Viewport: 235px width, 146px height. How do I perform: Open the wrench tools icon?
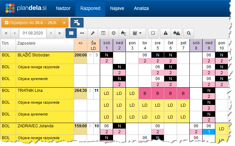[92, 33]
